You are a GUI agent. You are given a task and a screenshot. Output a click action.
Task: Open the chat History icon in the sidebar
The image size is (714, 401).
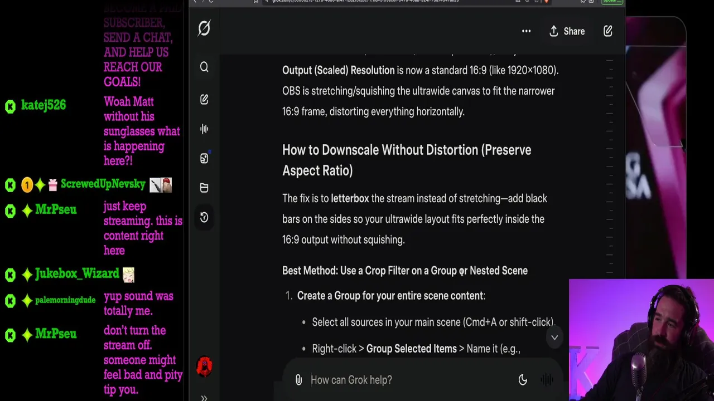click(x=204, y=217)
